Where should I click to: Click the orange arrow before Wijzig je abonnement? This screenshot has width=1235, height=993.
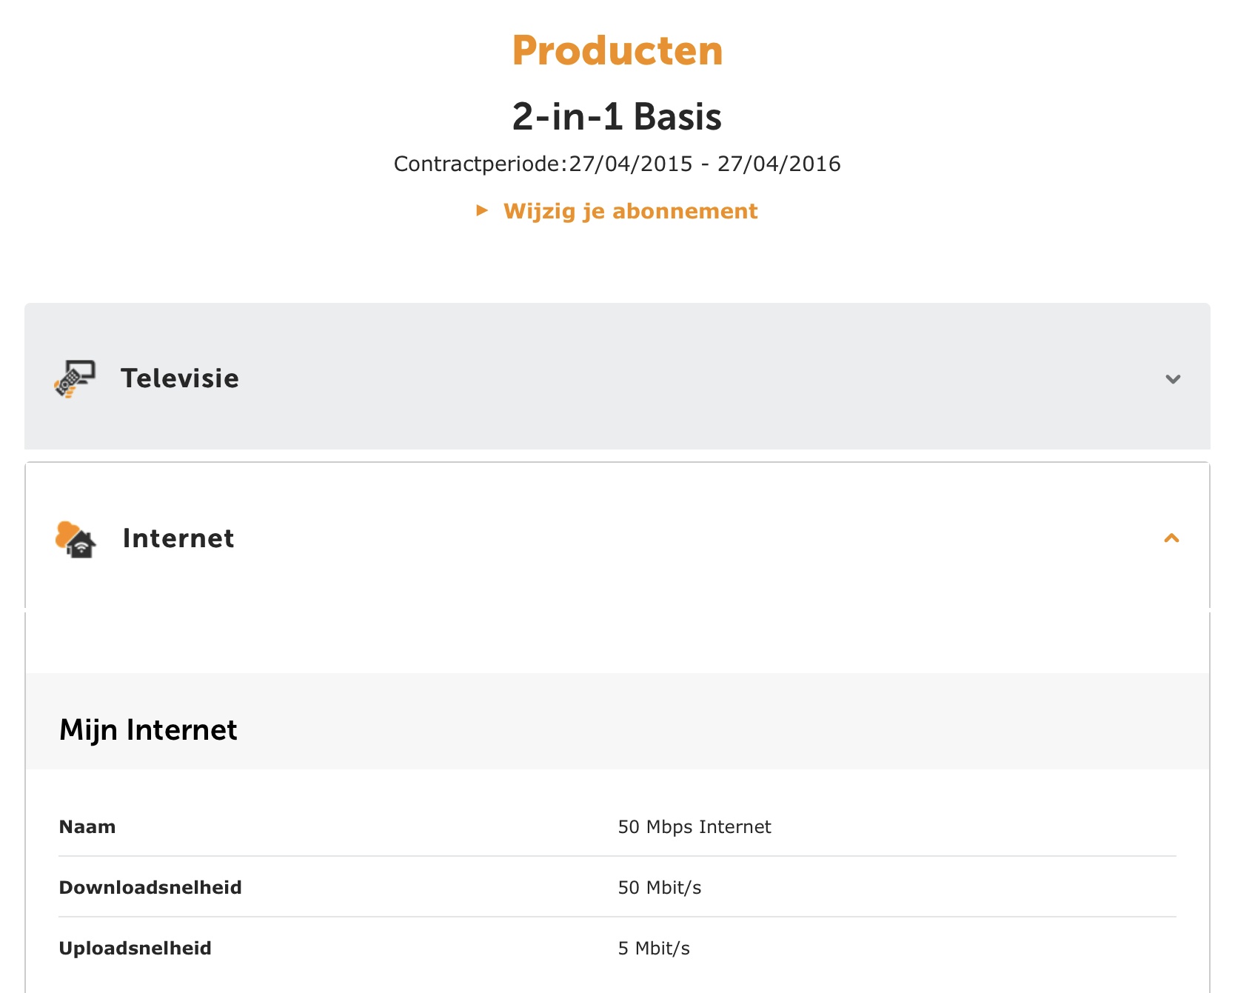[482, 210]
